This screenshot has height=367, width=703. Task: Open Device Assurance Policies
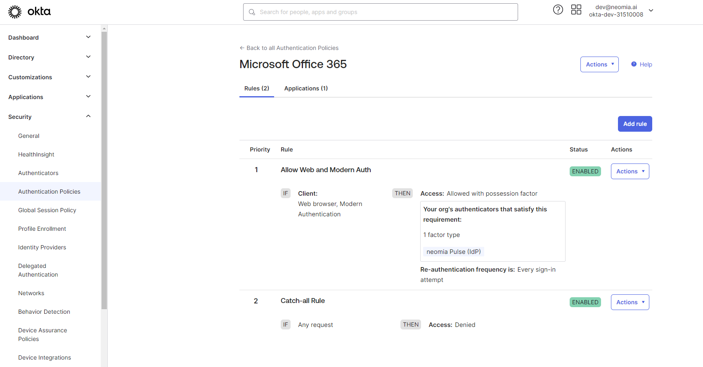click(43, 335)
